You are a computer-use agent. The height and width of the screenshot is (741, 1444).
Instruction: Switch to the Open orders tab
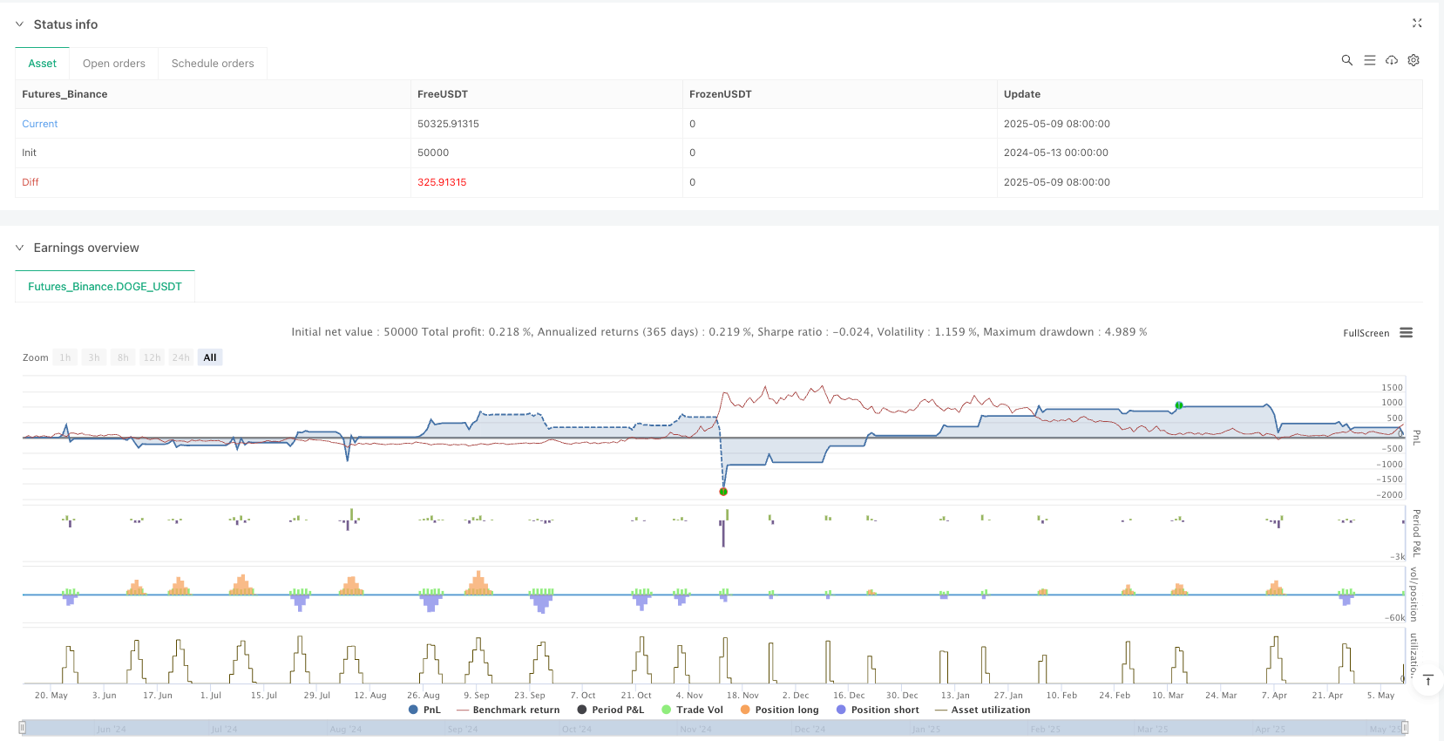click(114, 64)
